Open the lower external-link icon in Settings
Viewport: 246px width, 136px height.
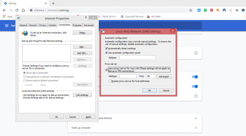pyautogui.click(x=196, y=96)
